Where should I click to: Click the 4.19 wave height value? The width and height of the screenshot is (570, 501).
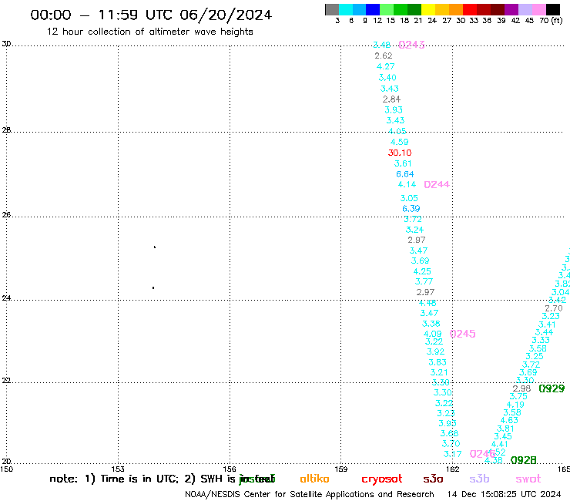515,405
